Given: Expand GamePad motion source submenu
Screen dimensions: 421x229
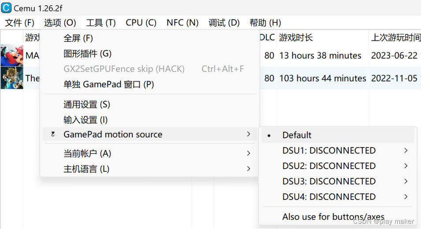Looking at the screenshot, I should (149, 134).
